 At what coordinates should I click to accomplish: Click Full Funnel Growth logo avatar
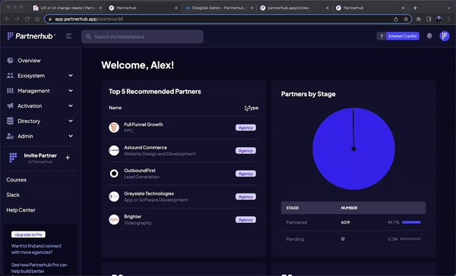(114, 127)
